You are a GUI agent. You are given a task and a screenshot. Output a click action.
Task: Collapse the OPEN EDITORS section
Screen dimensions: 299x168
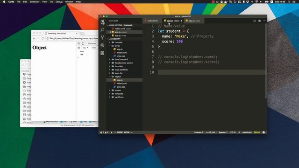[115, 25]
